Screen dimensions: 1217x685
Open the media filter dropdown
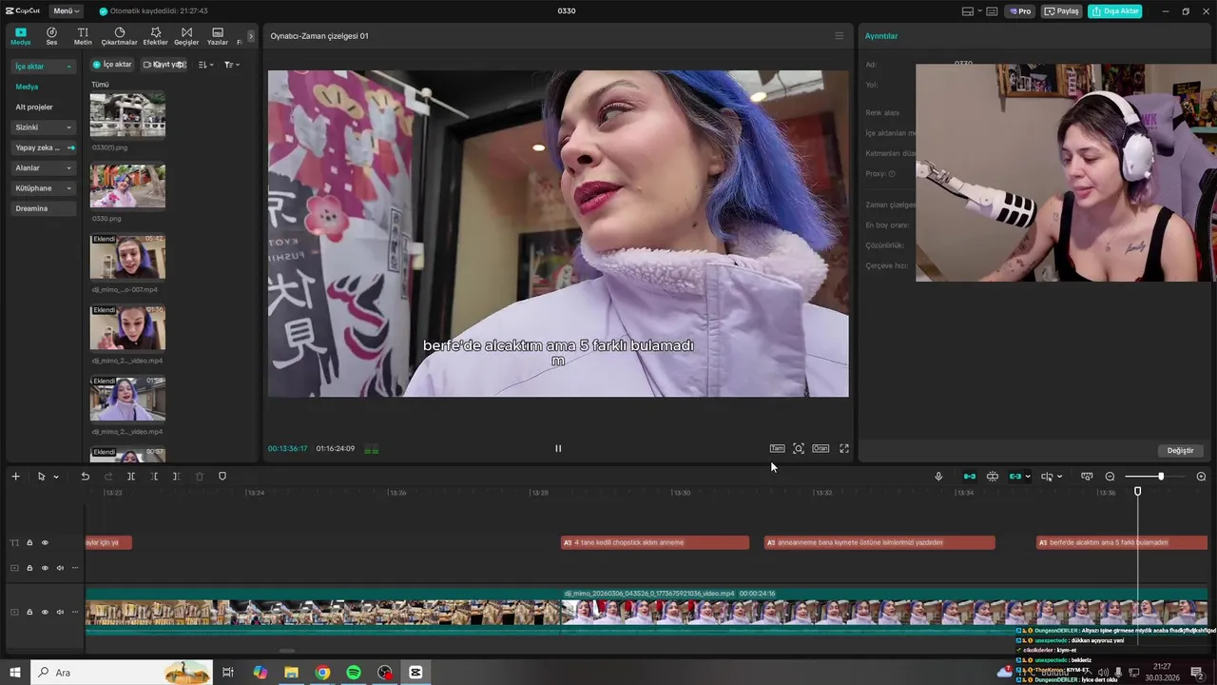click(231, 65)
